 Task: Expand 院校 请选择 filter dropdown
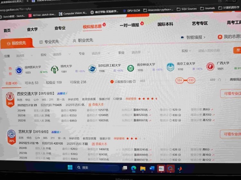62,54
